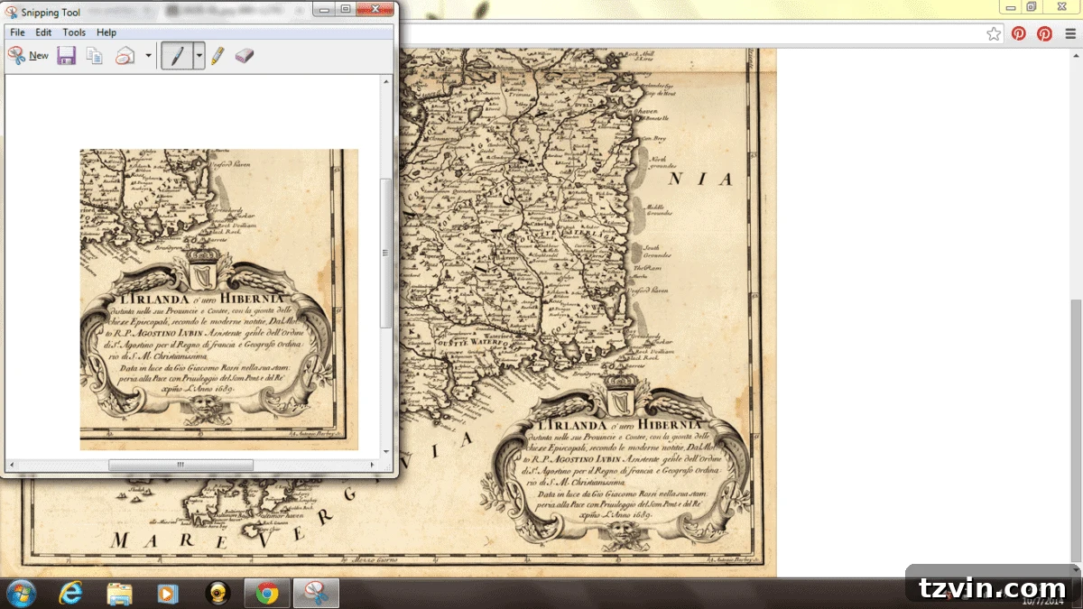Click the Snipping Tool scroll-right arrow
This screenshot has height=609, width=1083.
[x=374, y=465]
